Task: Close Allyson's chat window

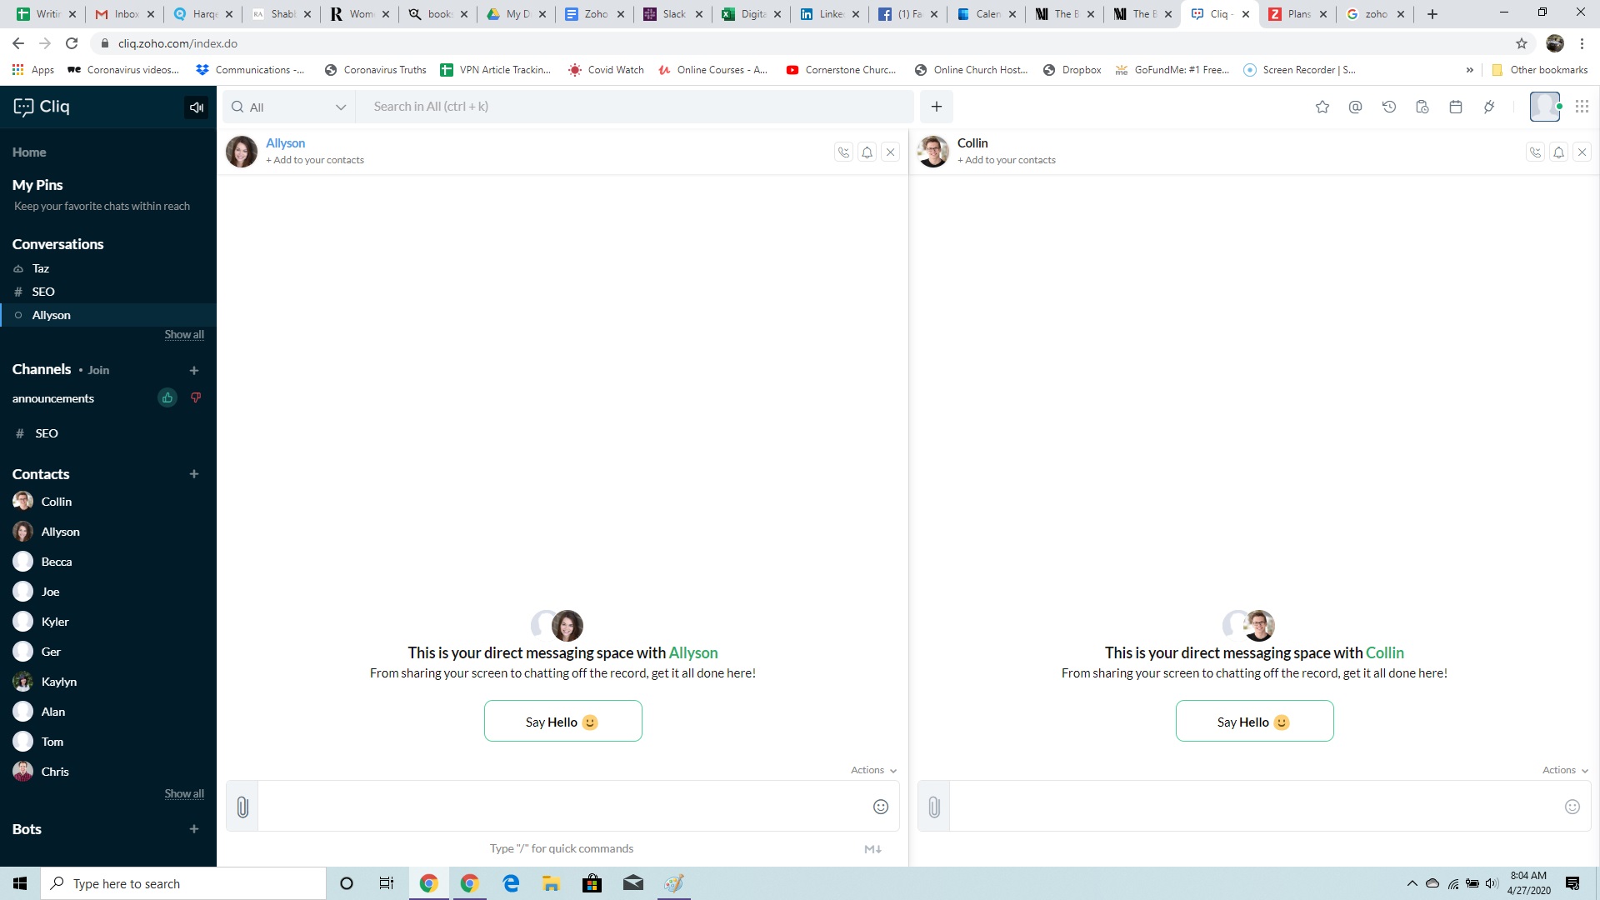Action: (891, 152)
